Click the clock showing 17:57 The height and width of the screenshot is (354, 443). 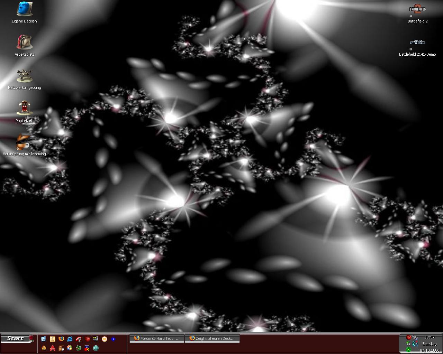[430, 337]
